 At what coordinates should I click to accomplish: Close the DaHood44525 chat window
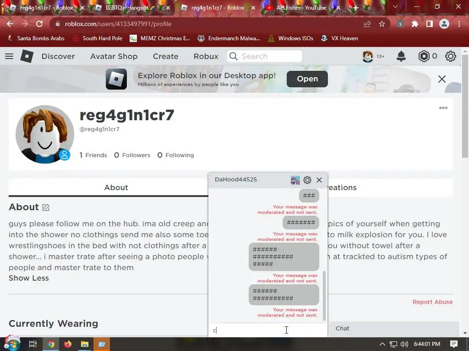click(x=319, y=180)
